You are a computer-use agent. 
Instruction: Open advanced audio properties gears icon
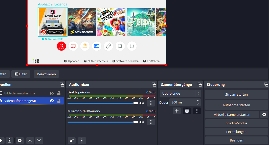pyautogui.click(x=72, y=140)
